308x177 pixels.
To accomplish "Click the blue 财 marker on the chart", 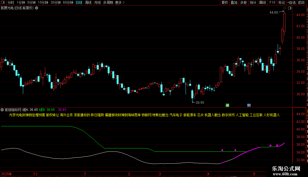I will [249, 105].
